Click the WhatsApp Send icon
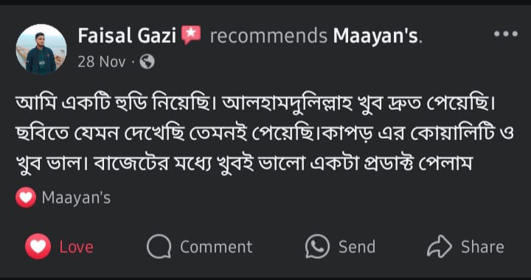 tap(317, 247)
